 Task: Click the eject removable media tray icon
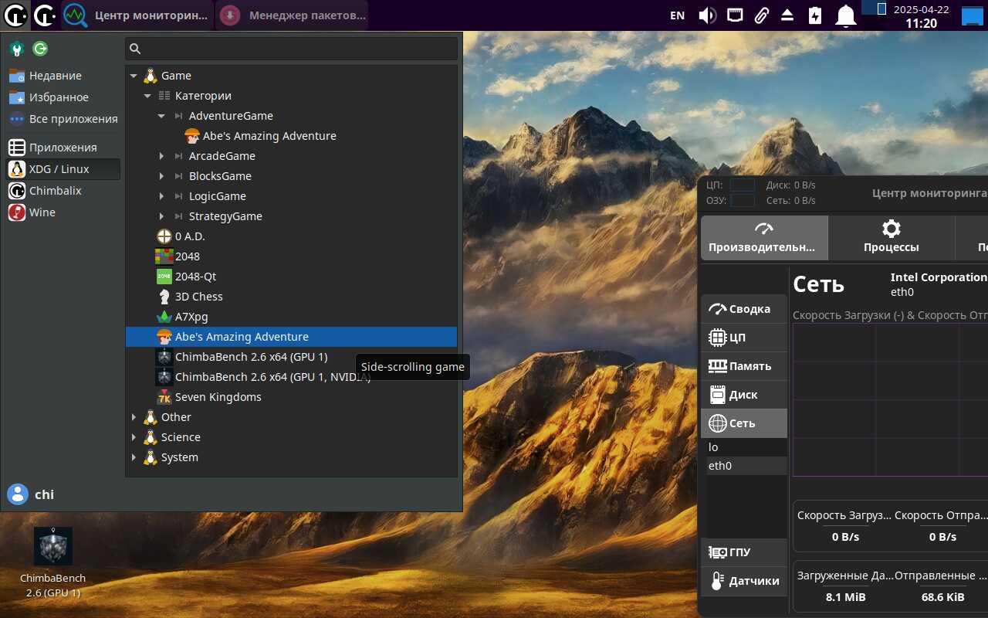pos(787,15)
